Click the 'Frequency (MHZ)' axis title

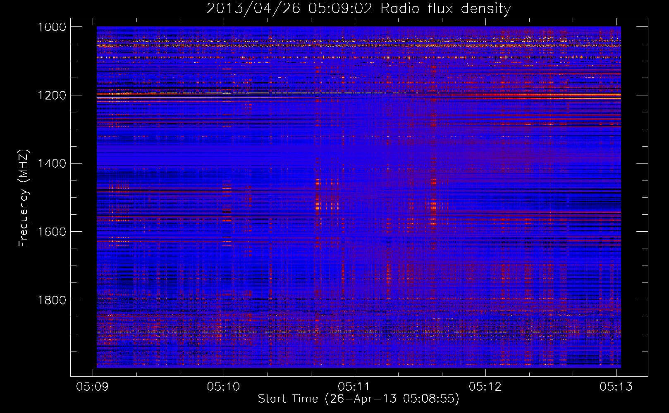click(x=24, y=198)
